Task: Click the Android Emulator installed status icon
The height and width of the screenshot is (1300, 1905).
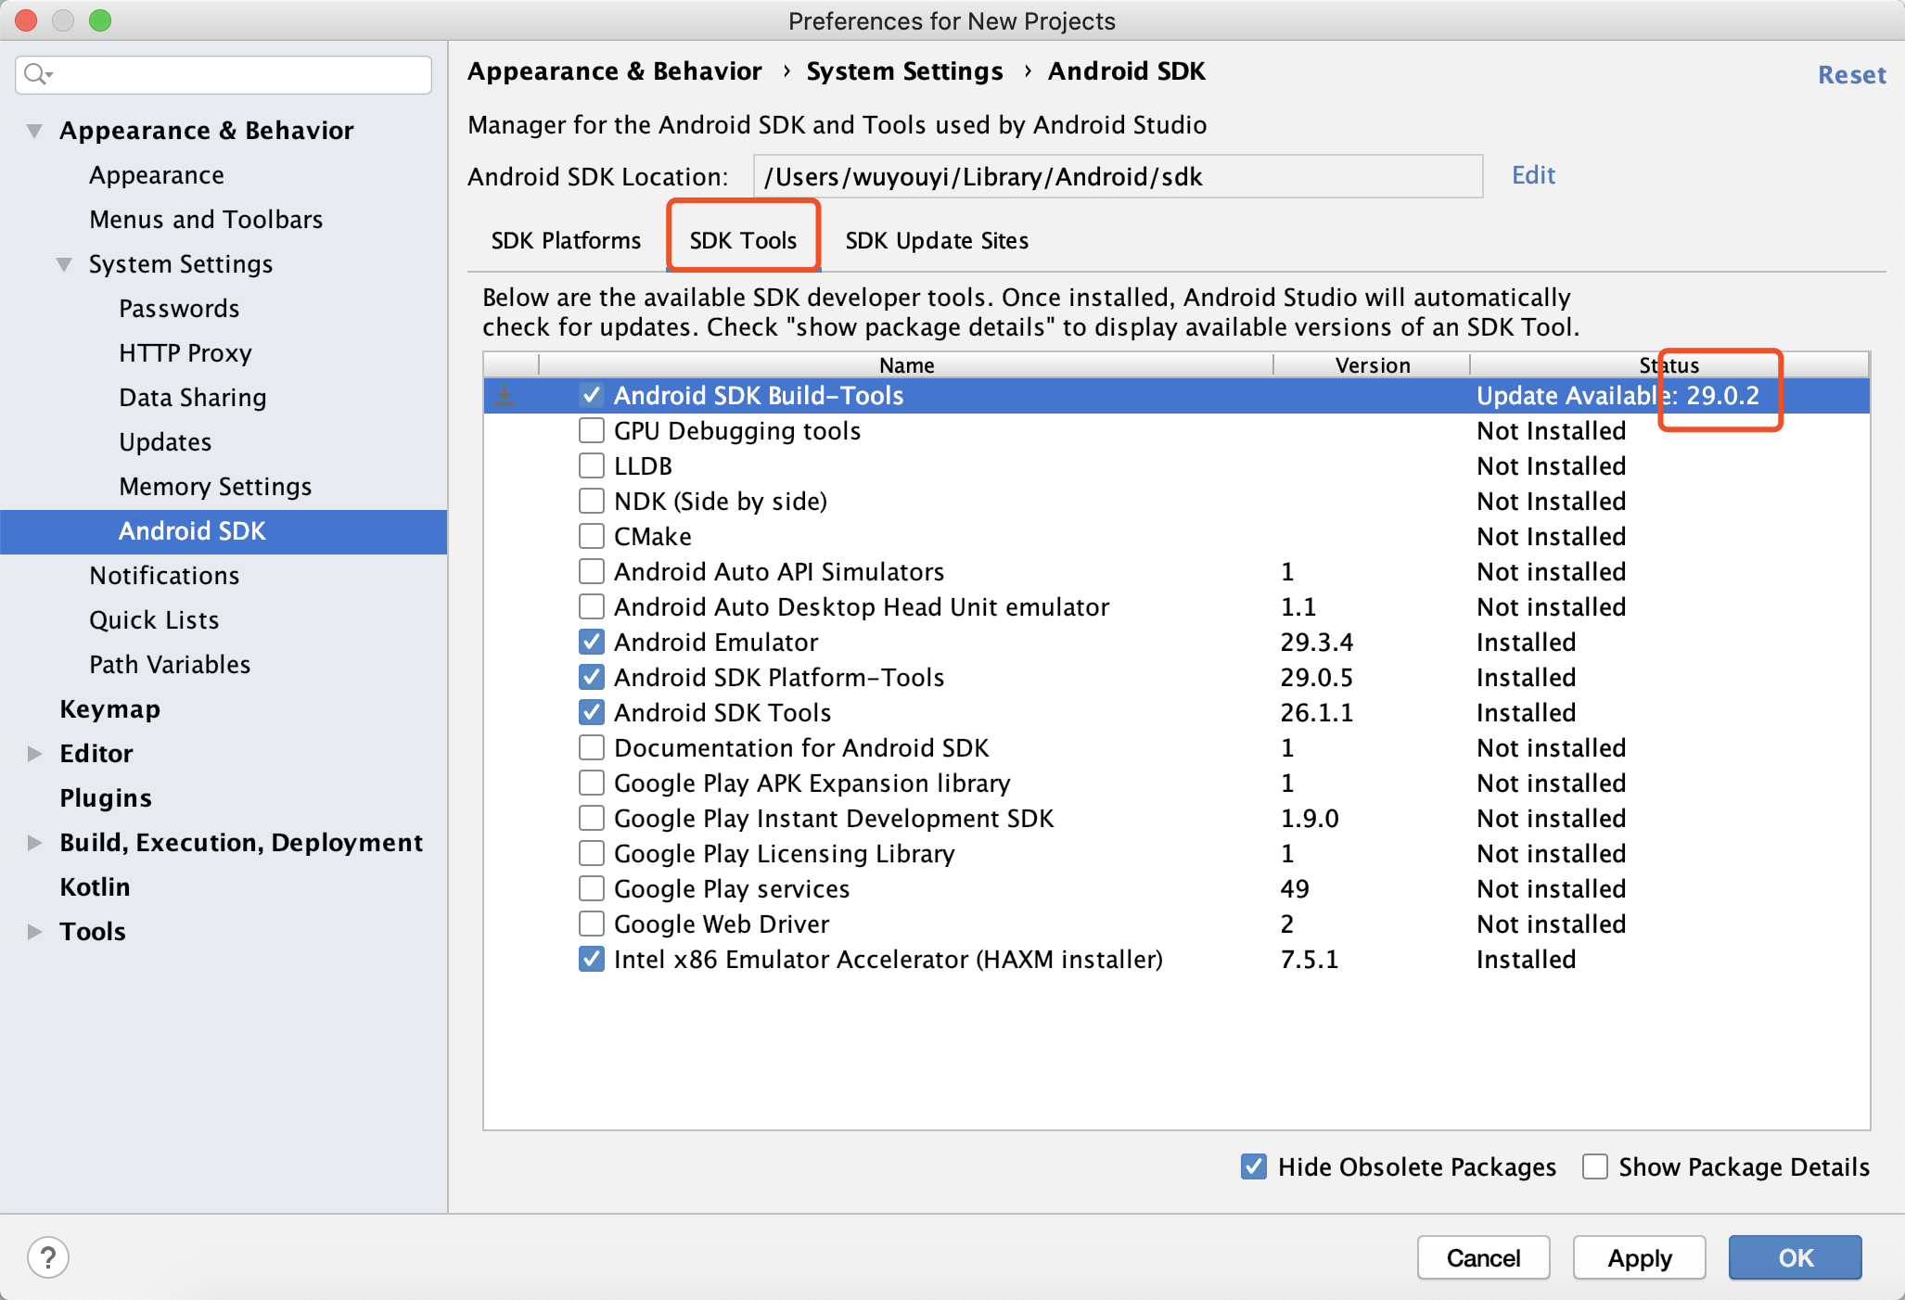Action: coord(591,643)
